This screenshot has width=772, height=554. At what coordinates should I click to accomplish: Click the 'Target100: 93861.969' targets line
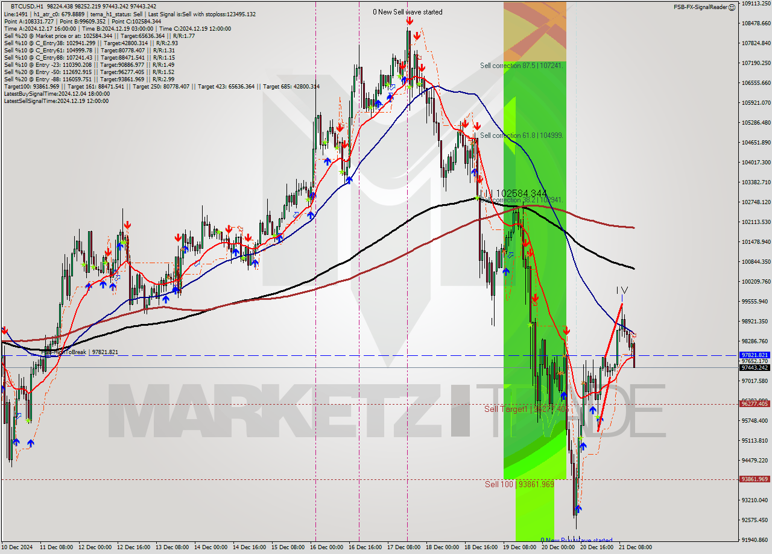(x=162, y=87)
